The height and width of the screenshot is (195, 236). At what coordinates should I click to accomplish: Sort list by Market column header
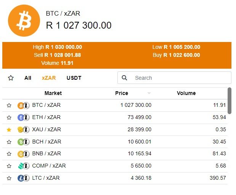point(53,93)
